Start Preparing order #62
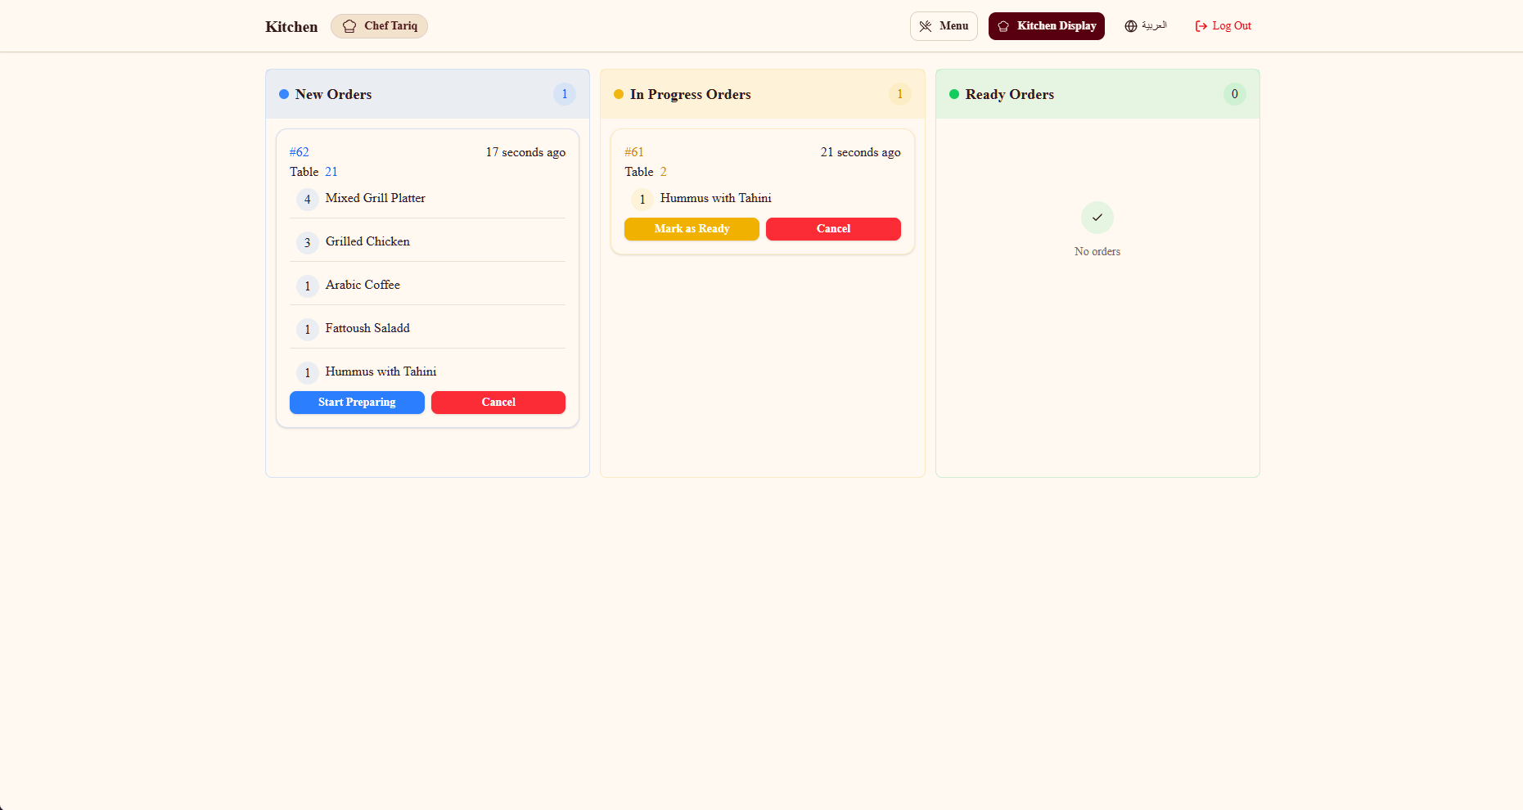This screenshot has height=810, width=1523. pyautogui.click(x=357, y=403)
